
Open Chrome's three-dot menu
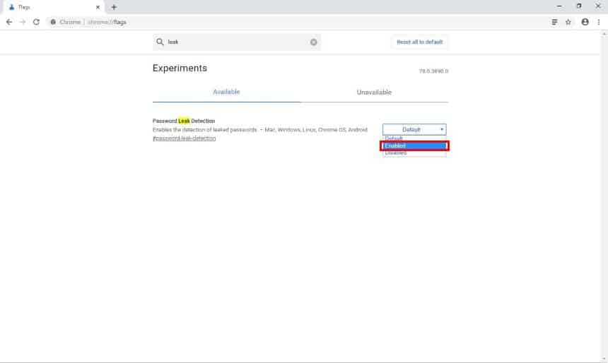pyautogui.click(x=599, y=22)
